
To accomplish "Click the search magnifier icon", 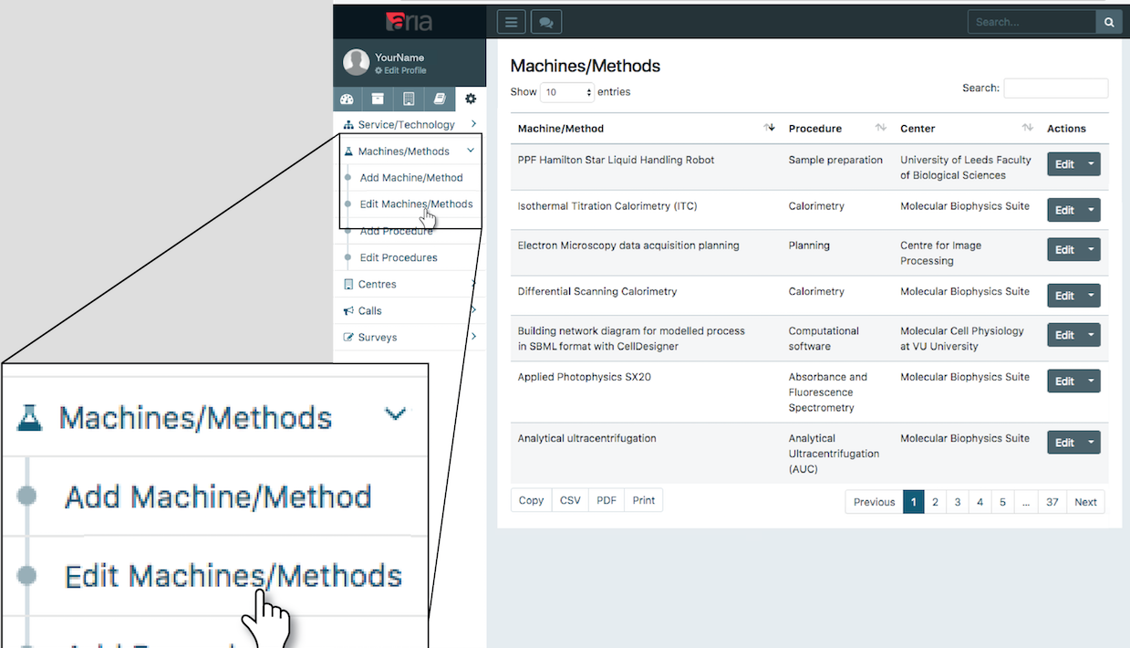I will coord(1108,21).
